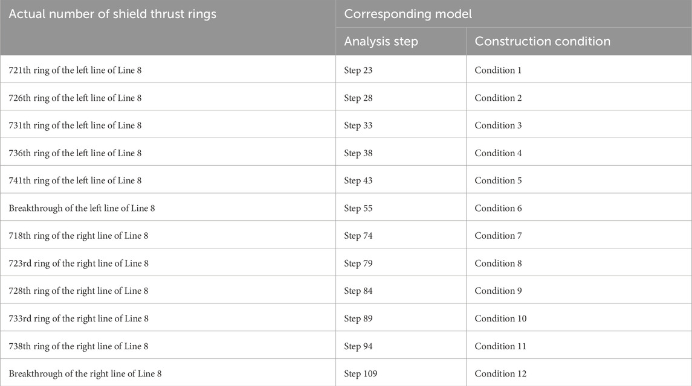Click 'Breakthrough of the left line of Line 8'
The width and height of the screenshot is (692, 386).
pyautogui.click(x=82, y=208)
